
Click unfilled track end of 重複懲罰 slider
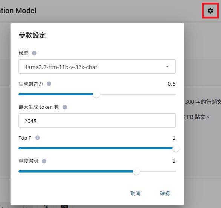coord(158,171)
